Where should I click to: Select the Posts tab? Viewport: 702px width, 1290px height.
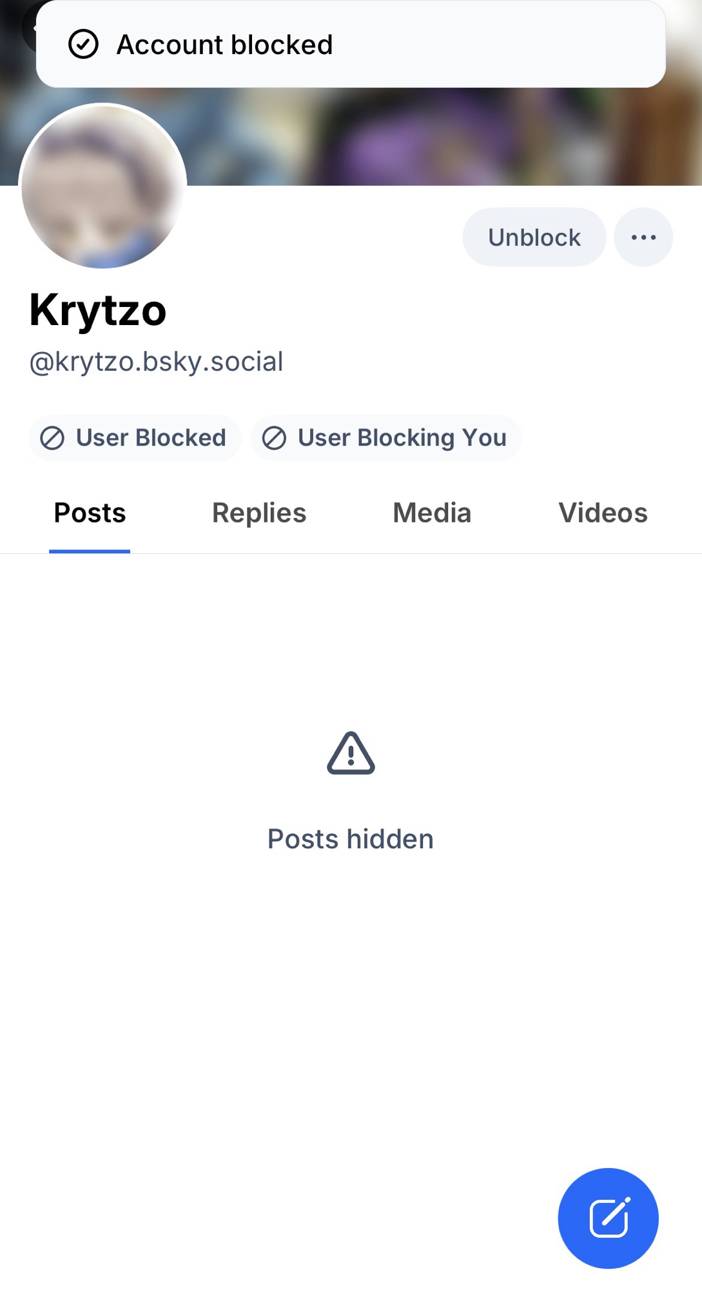(90, 513)
